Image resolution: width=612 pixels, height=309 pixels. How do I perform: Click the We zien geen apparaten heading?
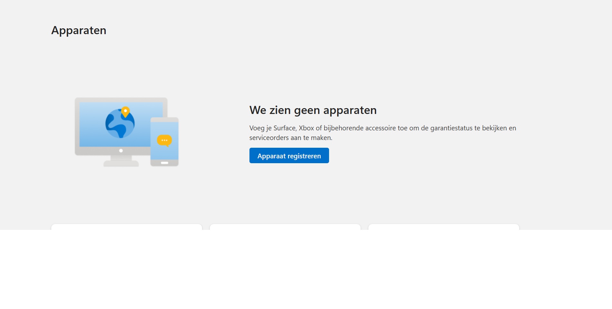click(x=313, y=110)
